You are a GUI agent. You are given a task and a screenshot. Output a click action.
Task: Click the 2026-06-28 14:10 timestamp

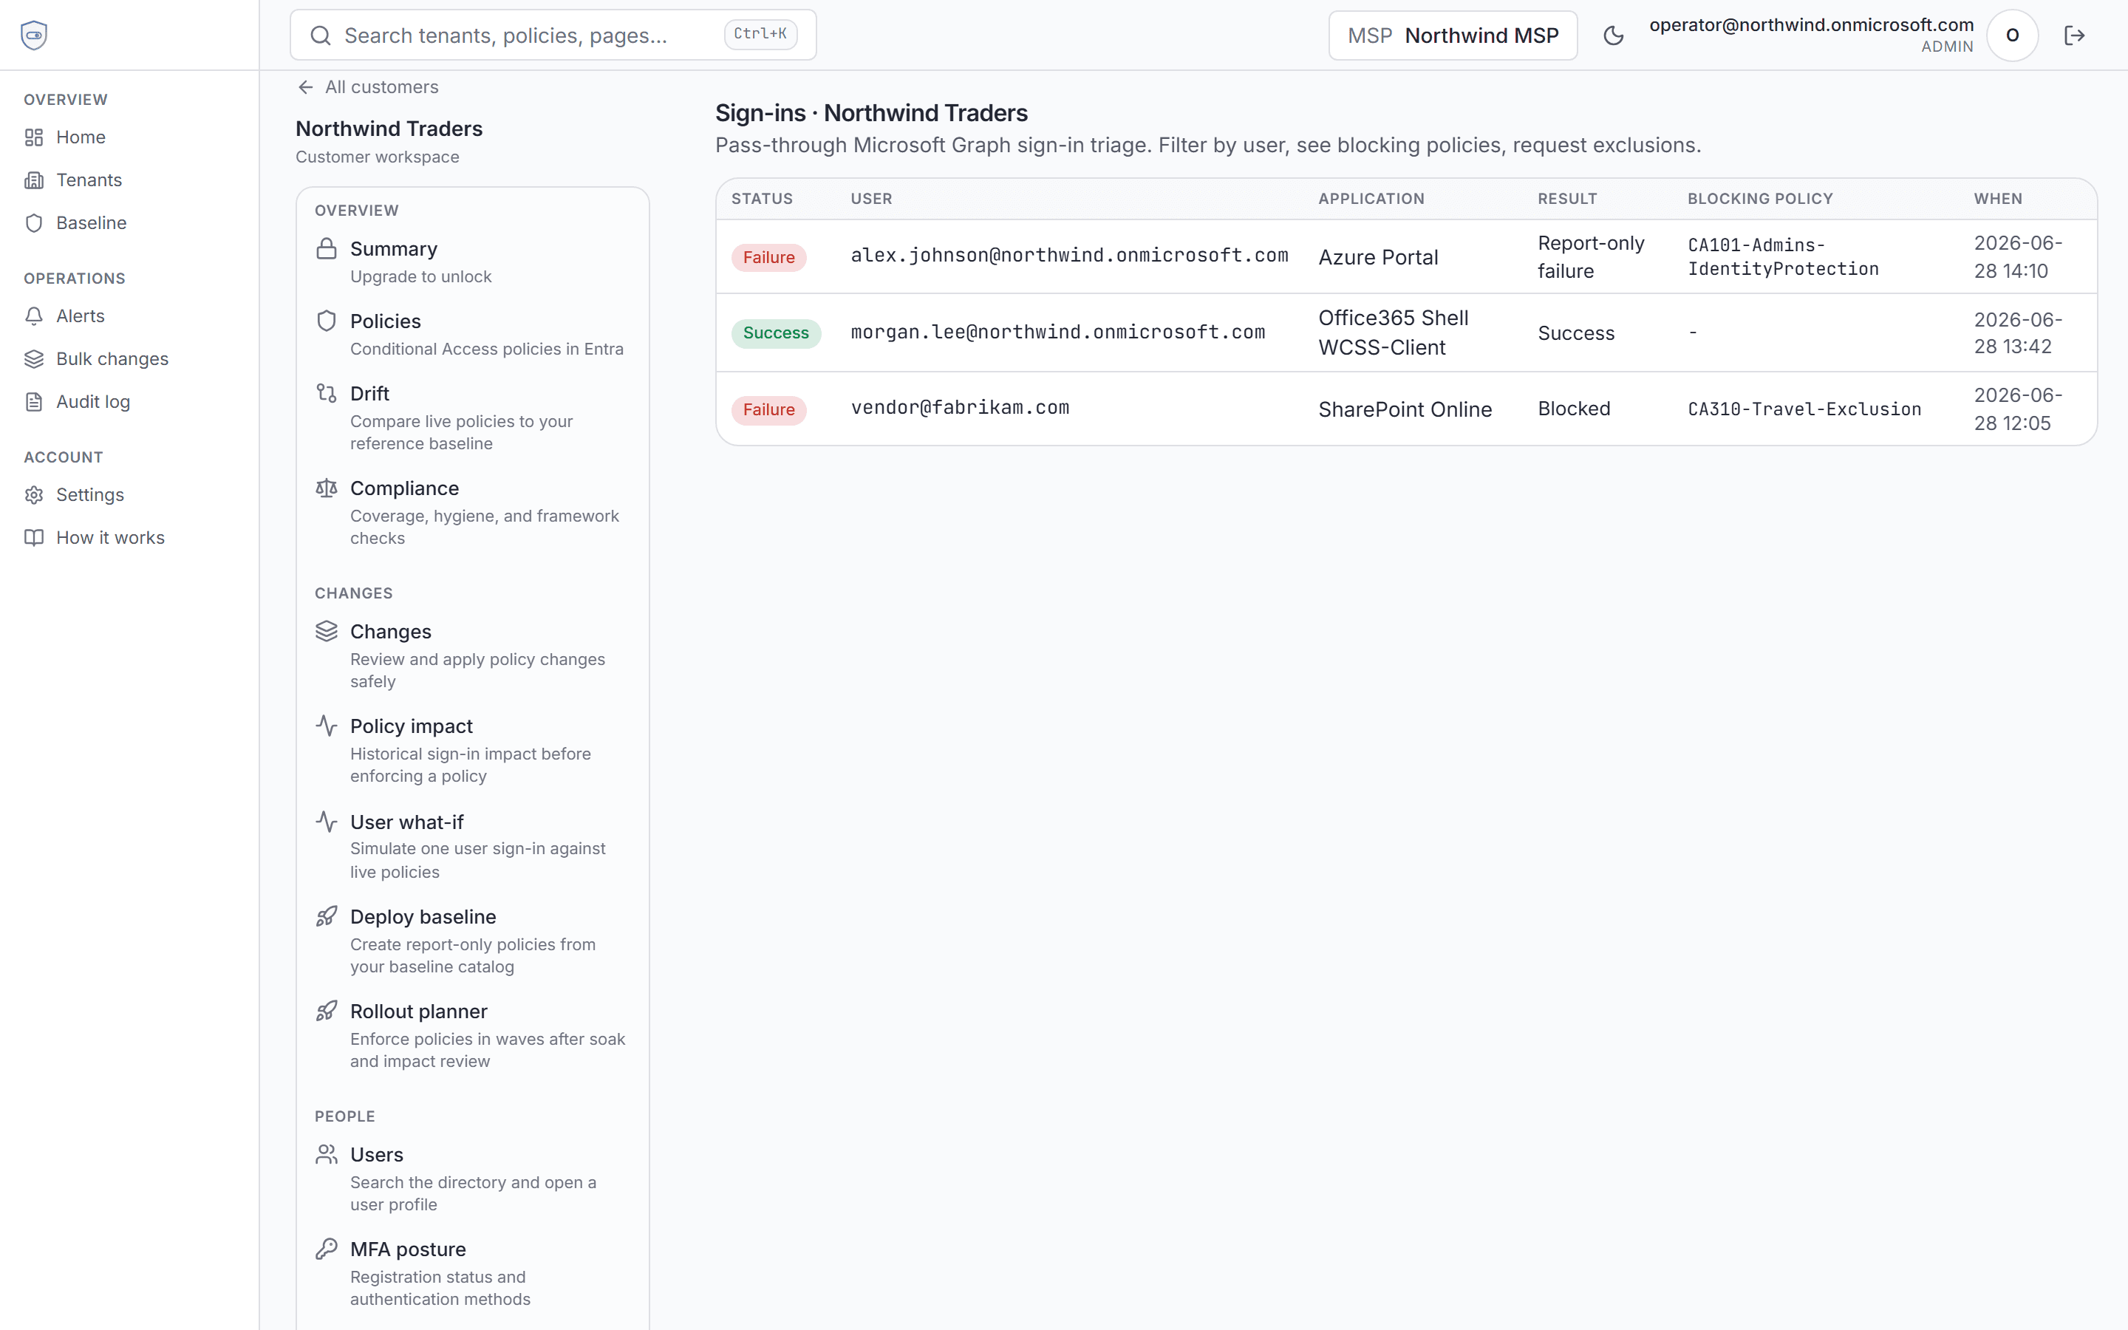click(2018, 257)
